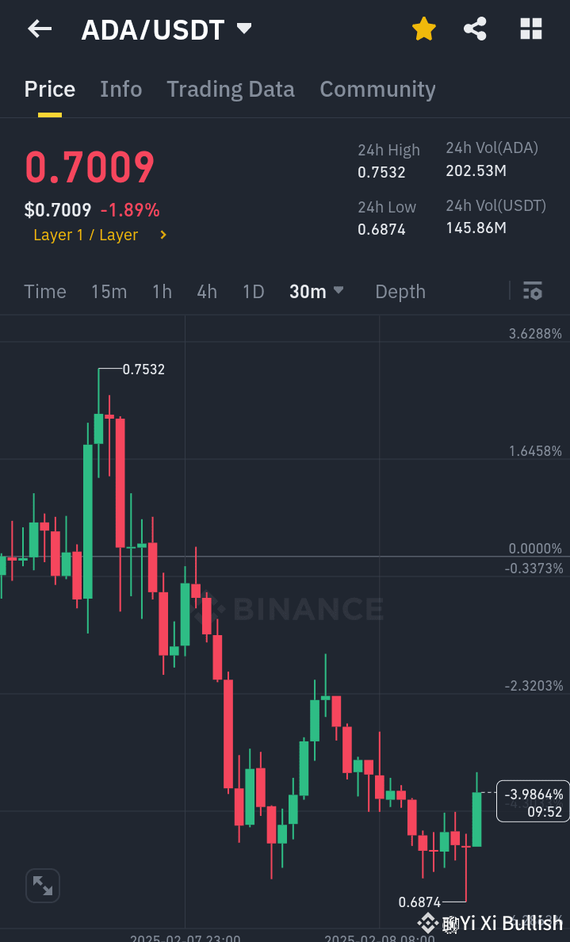This screenshot has width=570, height=942.
Task: Share the ADA/USDT pair
Action: pyautogui.click(x=475, y=29)
